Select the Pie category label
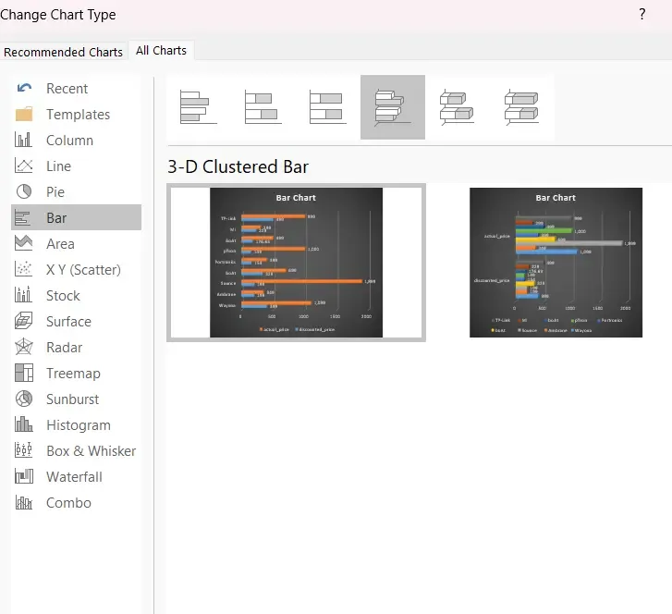The width and height of the screenshot is (672, 614). coord(55,191)
